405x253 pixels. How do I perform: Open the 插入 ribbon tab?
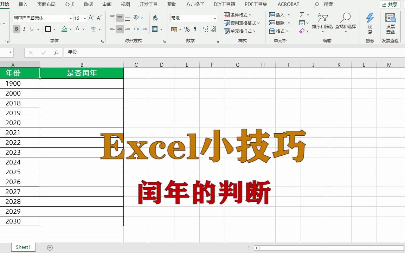tap(23, 5)
